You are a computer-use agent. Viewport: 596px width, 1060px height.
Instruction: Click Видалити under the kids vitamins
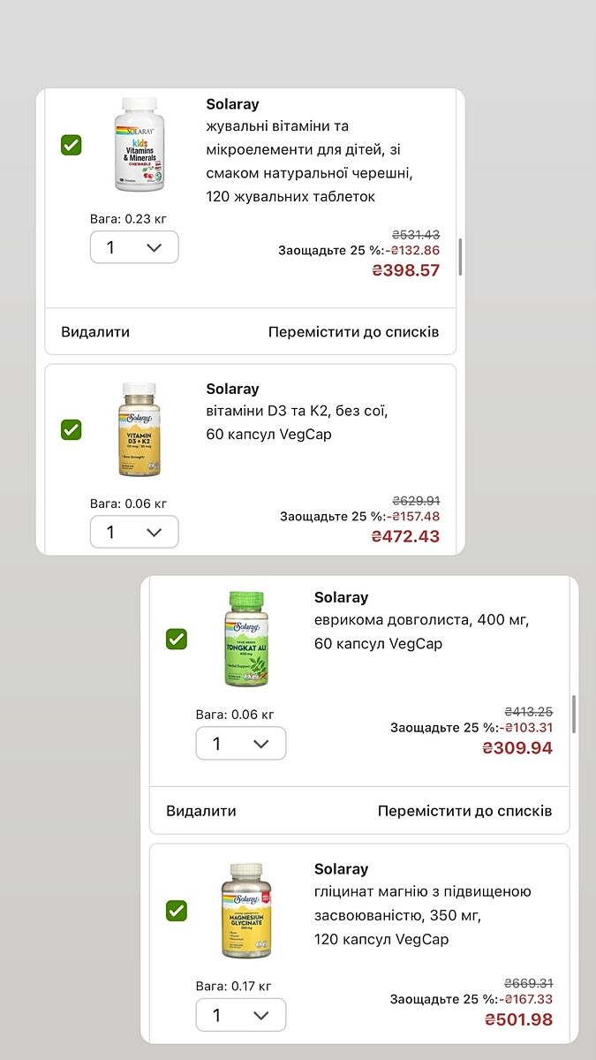click(95, 332)
